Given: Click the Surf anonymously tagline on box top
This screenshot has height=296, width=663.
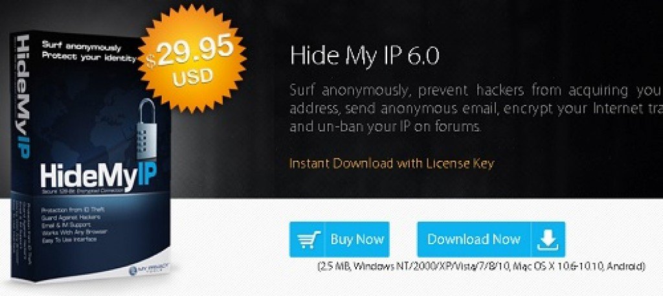Looking at the screenshot, I should [x=89, y=51].
